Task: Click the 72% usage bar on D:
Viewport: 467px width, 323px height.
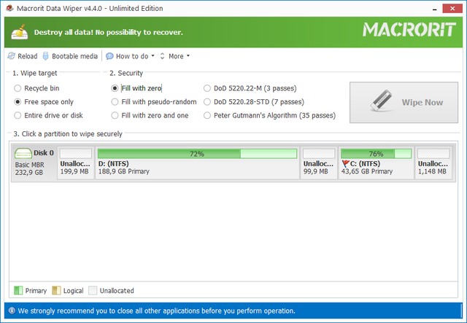Action: coord(197,154)
